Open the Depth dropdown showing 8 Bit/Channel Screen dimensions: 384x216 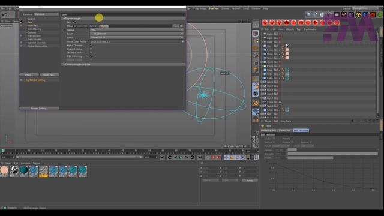click(x=136, y=34)
